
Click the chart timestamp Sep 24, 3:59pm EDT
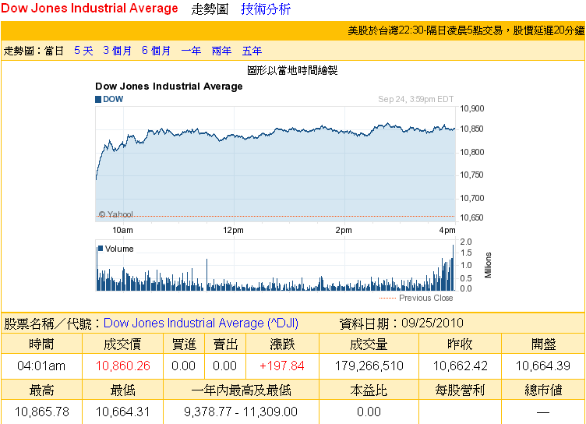tap(415, 99)
